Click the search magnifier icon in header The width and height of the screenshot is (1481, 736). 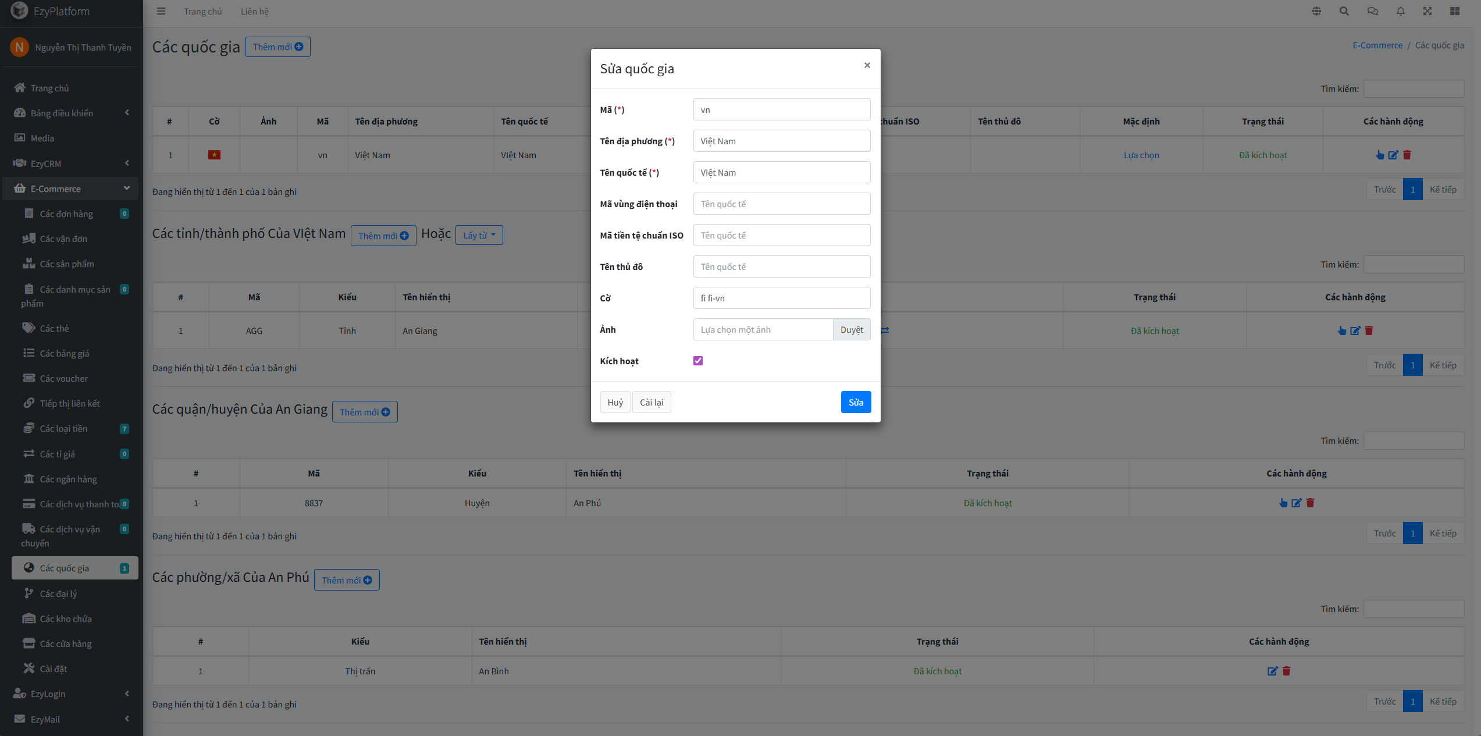(x=1344, y=11)
